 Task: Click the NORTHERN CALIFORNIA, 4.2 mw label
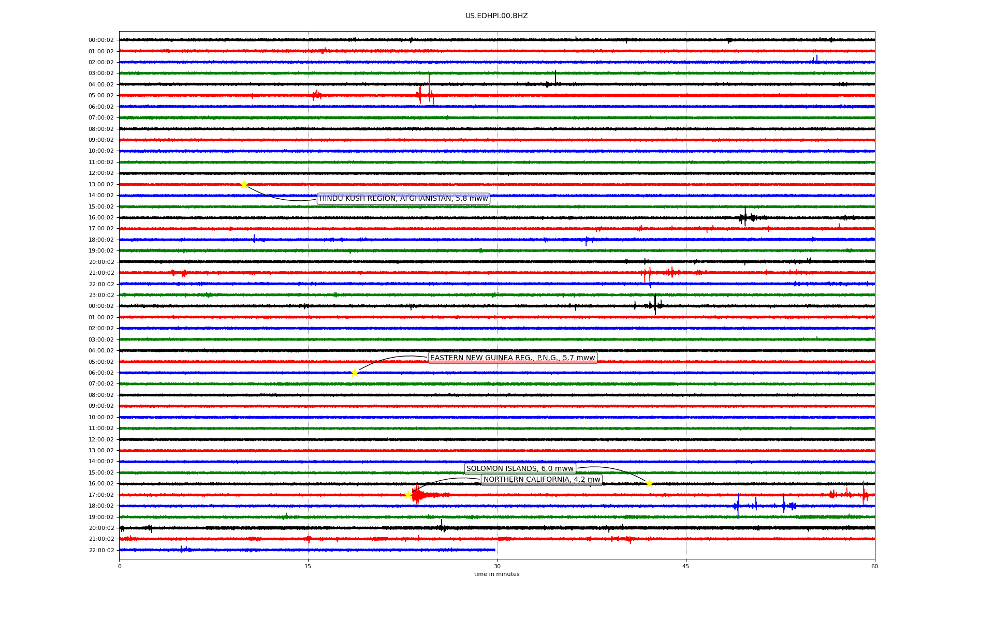[x=542, y=480]
